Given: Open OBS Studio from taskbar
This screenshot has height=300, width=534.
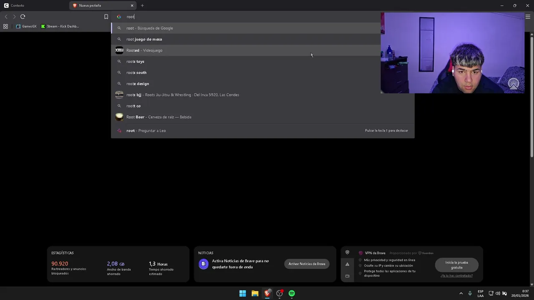Looking at the screenshot, I should pos(280,293).
